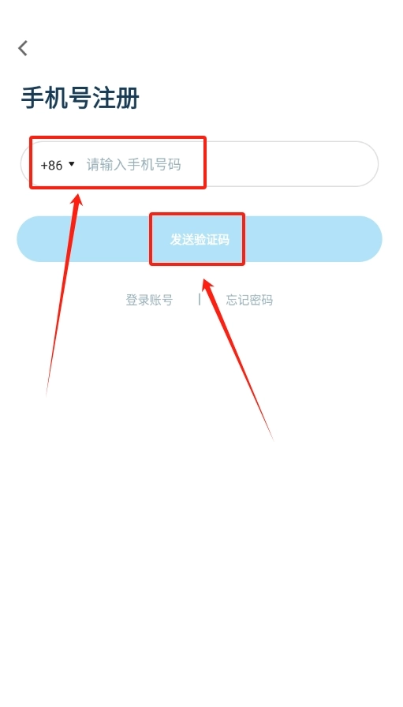This screenshot has width=403, height=707.
Task: Switch to account login with 登录账号
Action: pyautogui.click(x=149, y=300)
